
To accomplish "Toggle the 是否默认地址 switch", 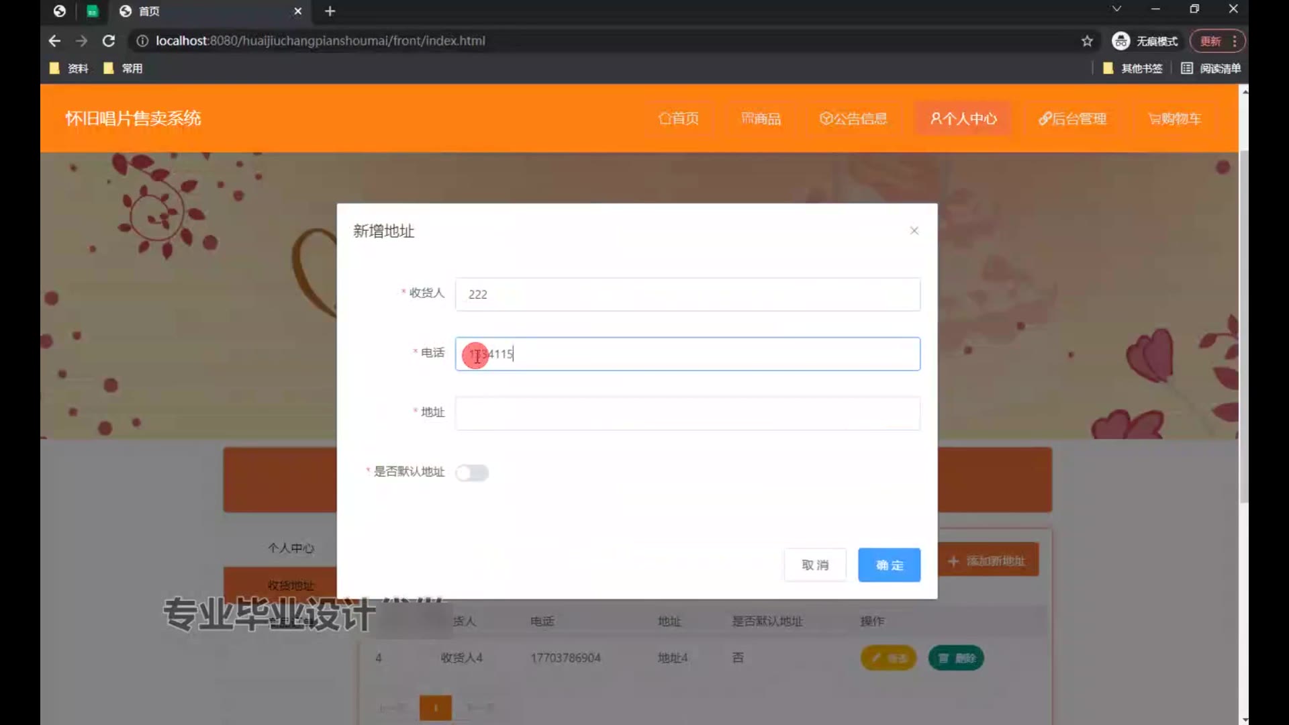I will point(472,473).
